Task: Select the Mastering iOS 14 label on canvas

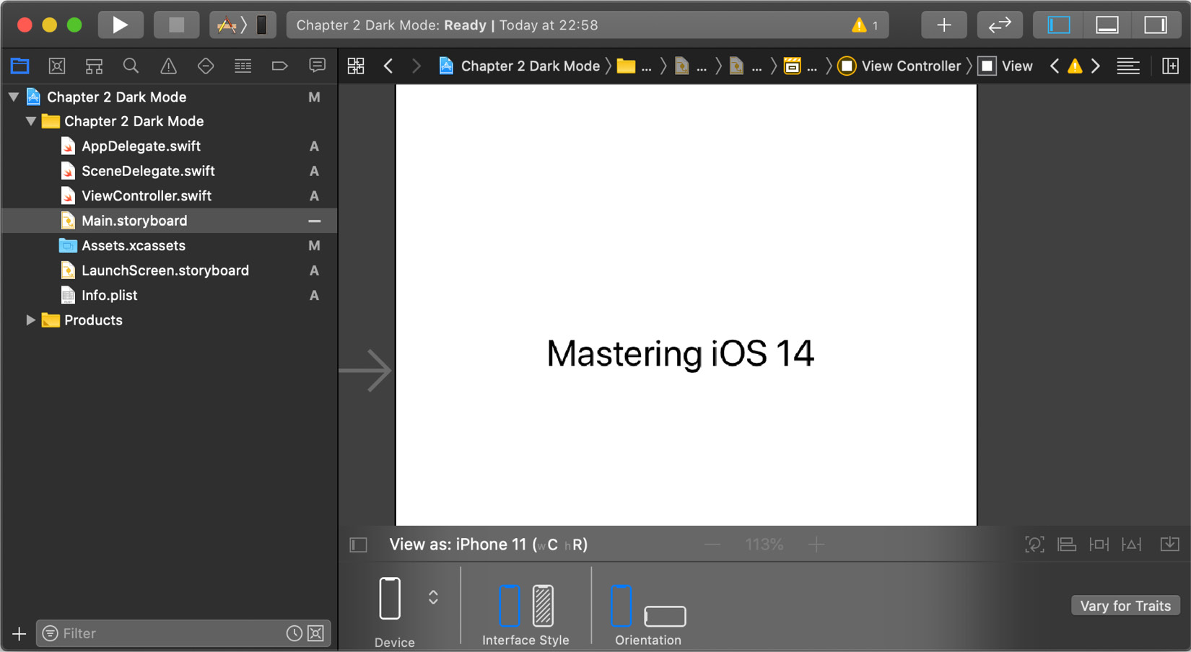Action: pos(680,354)
